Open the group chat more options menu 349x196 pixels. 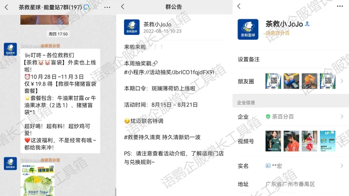[x=107, y=7]
